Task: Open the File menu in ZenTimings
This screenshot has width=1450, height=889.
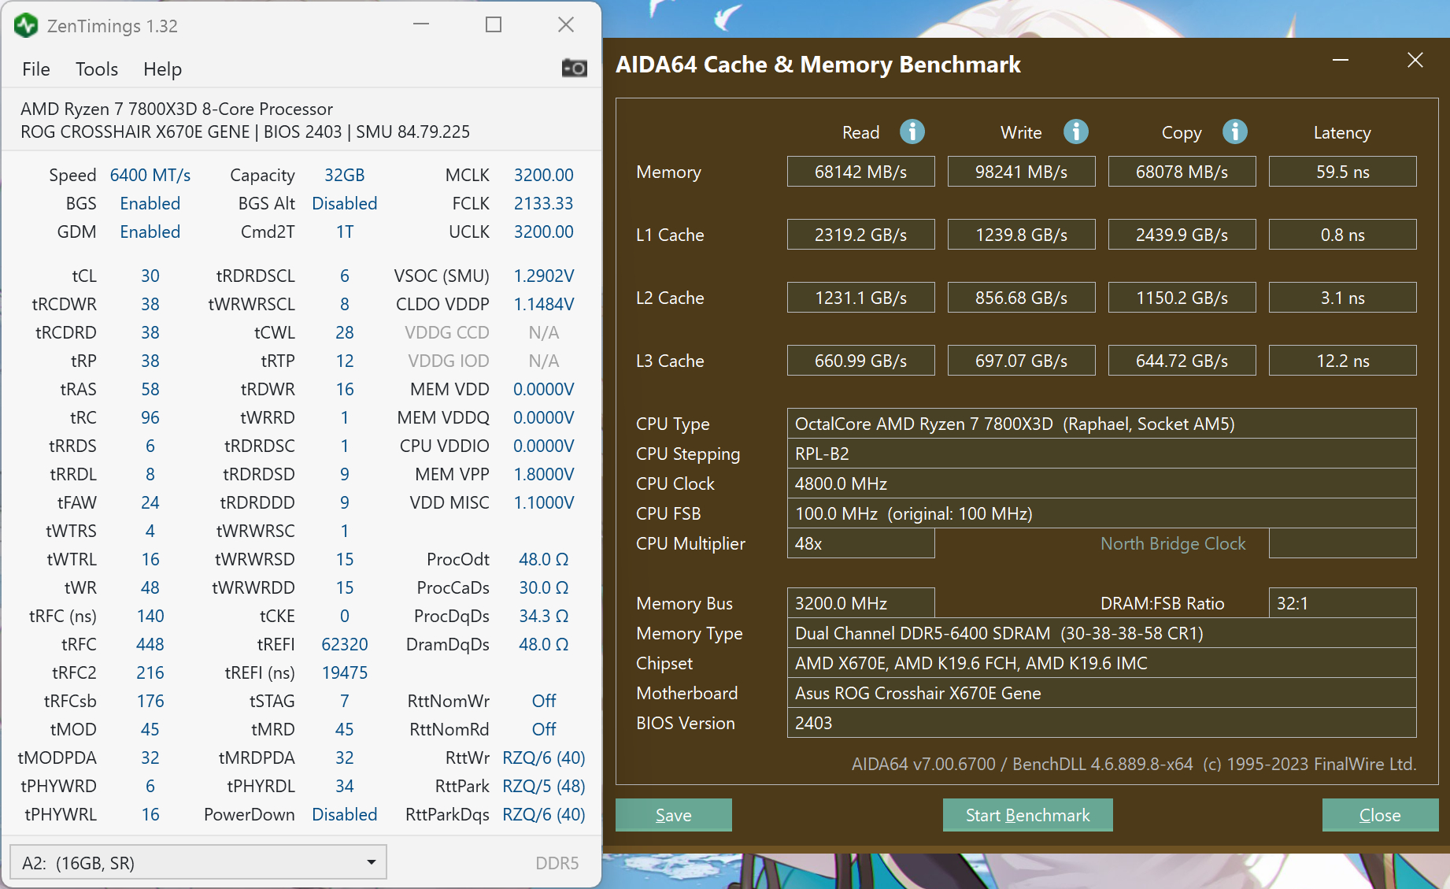Action: (36, 69)
